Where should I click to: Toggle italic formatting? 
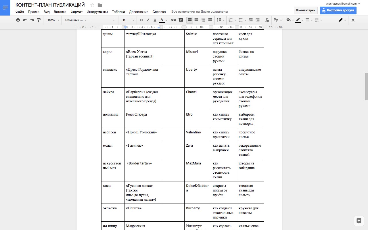pos(148,20)
